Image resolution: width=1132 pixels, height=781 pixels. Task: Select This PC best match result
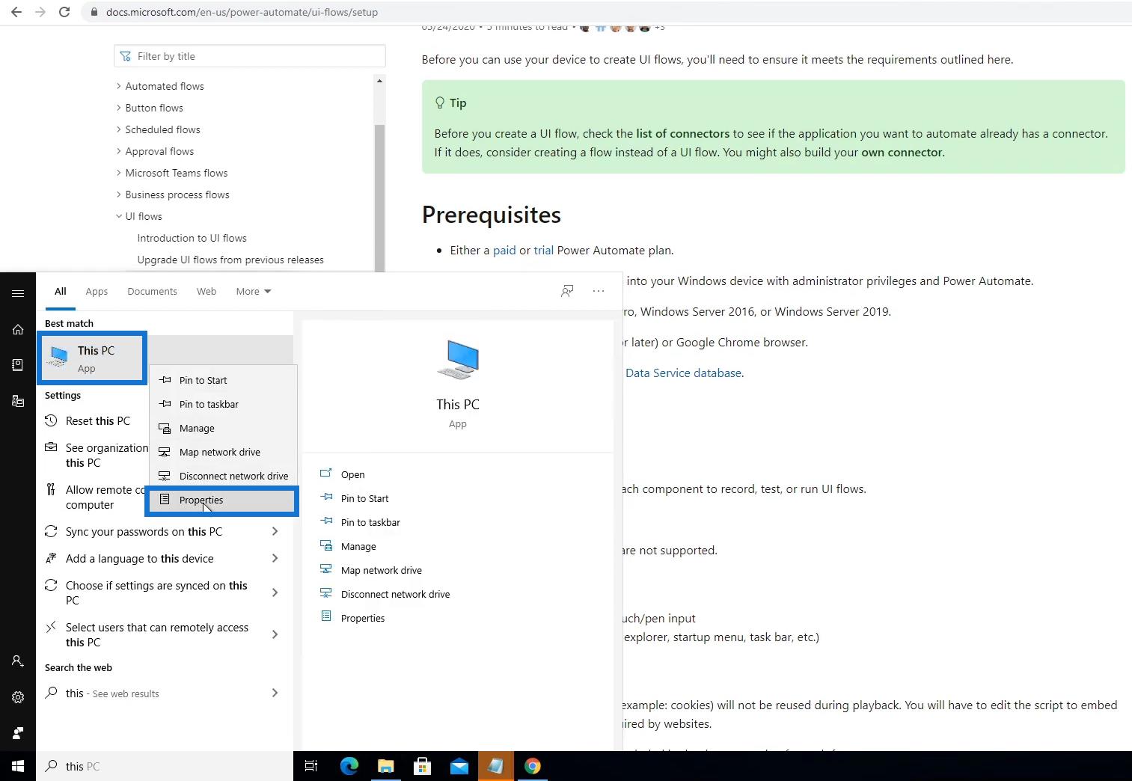click(x=92, y=358)
